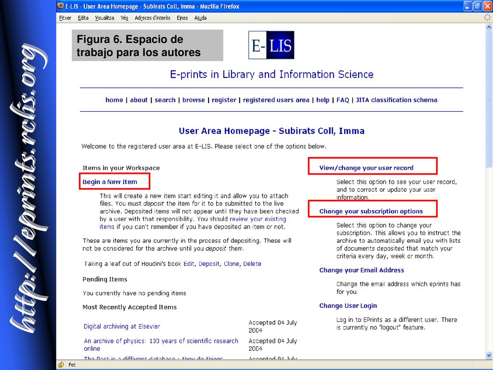Click Delete for Houdini's book item
Viewport: 493px width, 370px height.
(252, 264)
